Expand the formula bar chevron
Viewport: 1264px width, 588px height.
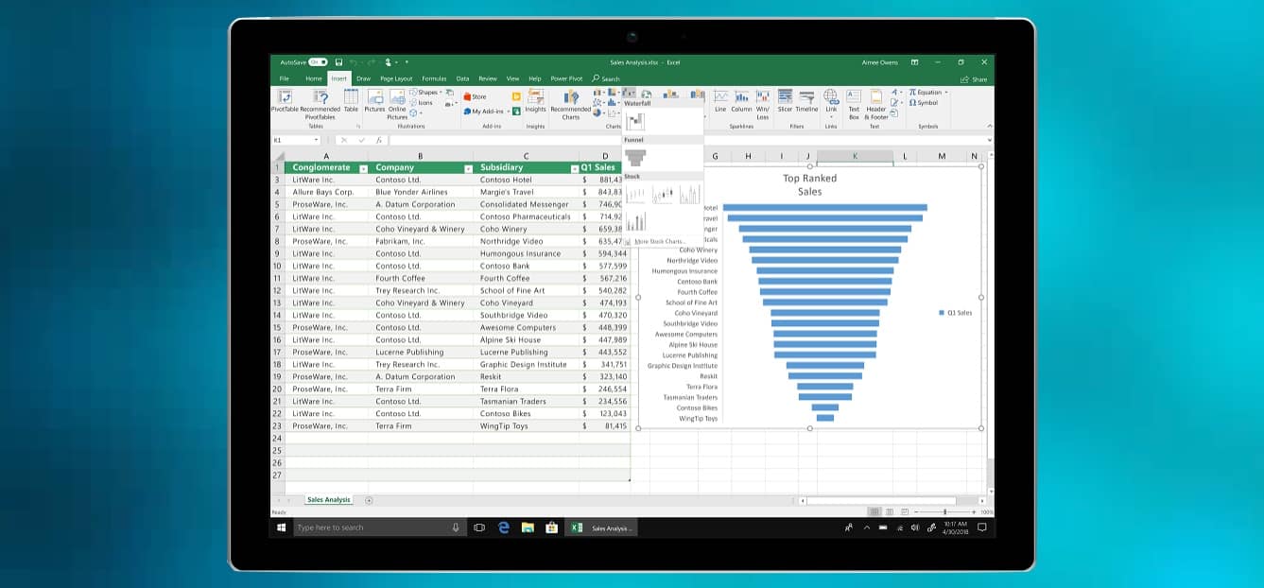(989, 140)
